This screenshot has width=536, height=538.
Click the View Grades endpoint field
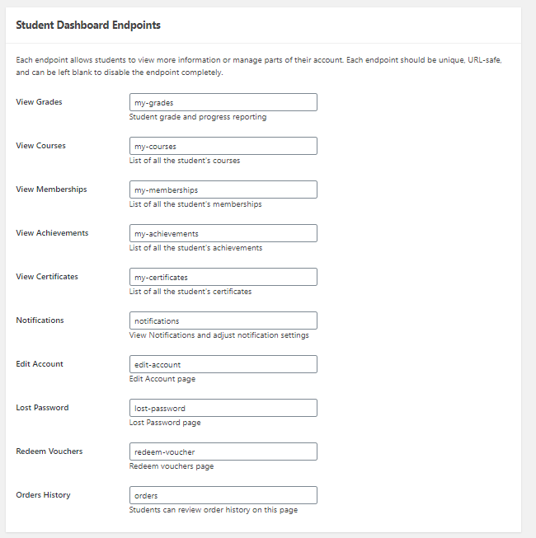[x=223, y=102]
